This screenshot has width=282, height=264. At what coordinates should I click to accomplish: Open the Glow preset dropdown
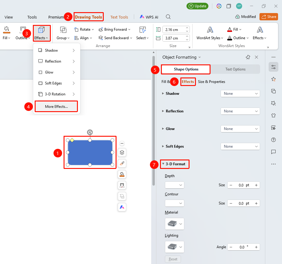tap(240, 129)
